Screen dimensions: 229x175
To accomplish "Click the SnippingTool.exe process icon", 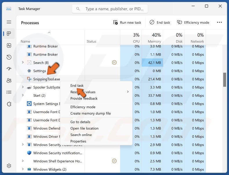I will (29, 79).
